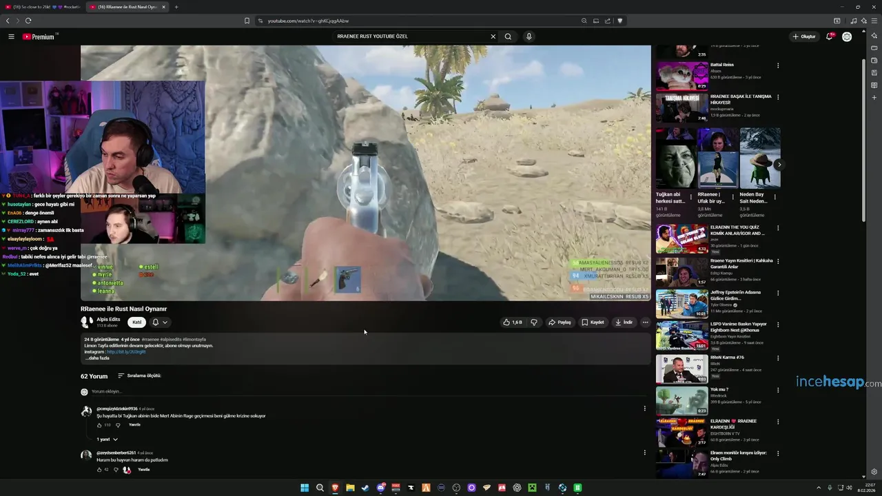This screenshot has width=882, height=496.
Task: Reload the page with the refresh icon
Action: tap(28, 21)
